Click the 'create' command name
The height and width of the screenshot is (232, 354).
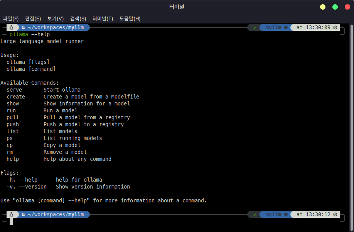(x=16, y=97)
